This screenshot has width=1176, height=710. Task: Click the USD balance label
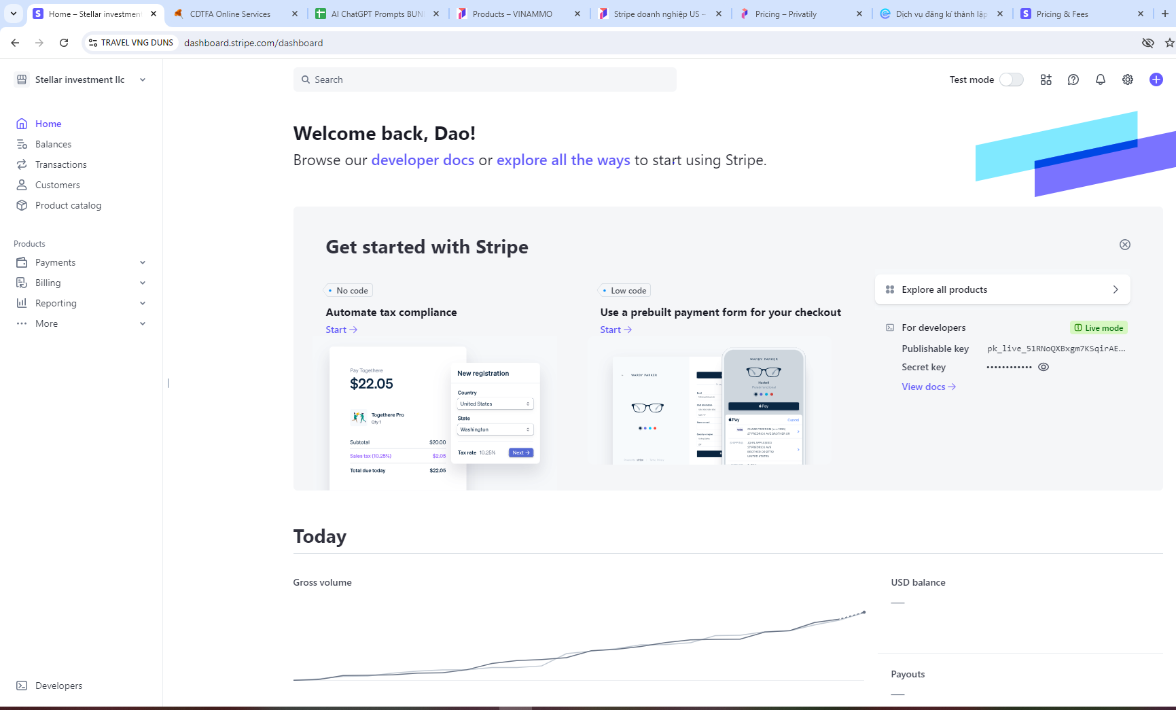pos(918,582)
